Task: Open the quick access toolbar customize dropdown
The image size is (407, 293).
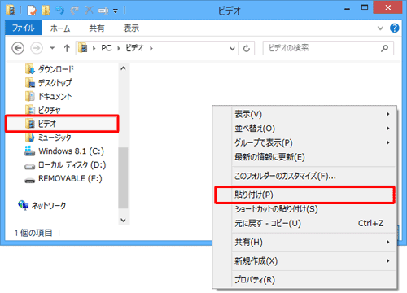Action: click(116, 11)
